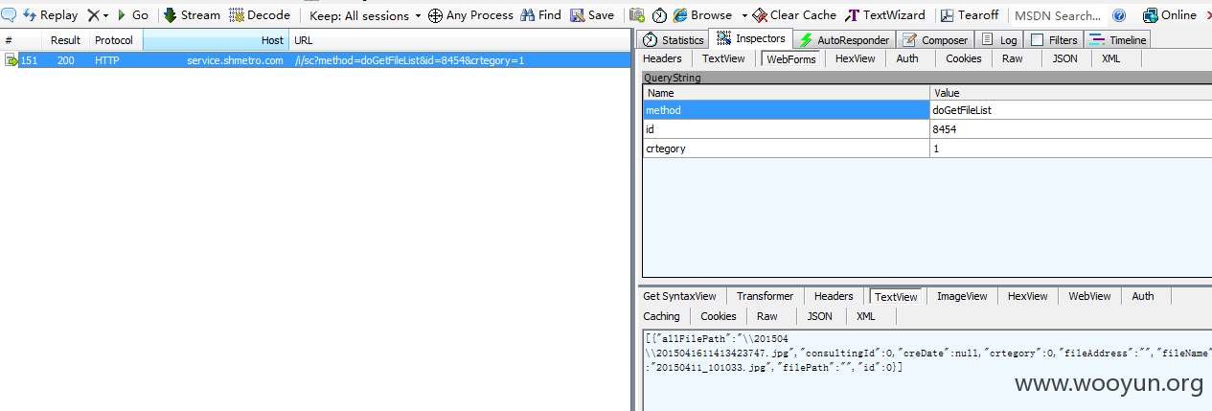This screenshot has width=1212, height=411.
Task: Toggle the Filters tab checkbox
Action: click(x=1037, y=40)
